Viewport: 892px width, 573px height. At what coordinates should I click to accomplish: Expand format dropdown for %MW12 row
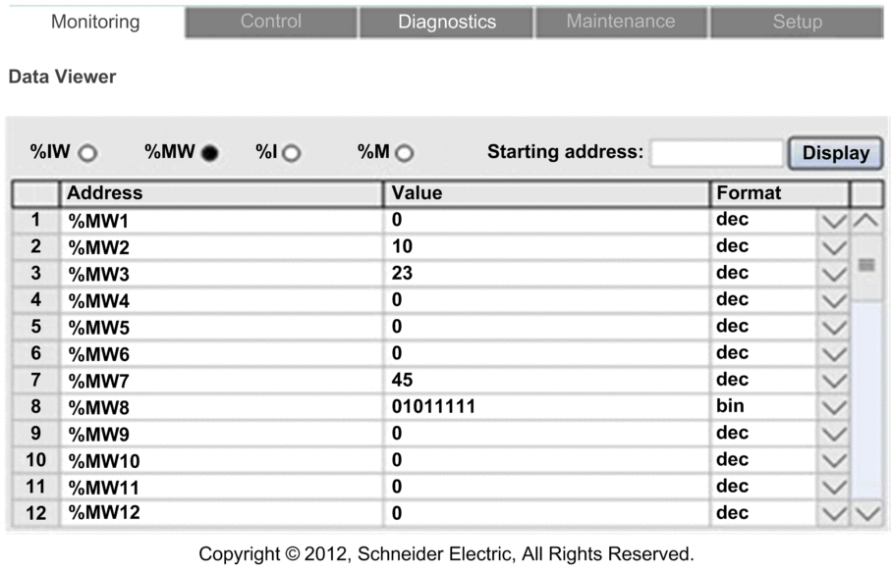click(834, 513)
